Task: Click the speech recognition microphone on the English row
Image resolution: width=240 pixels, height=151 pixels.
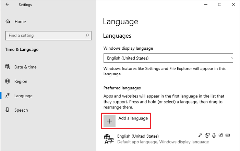Action: [x=213, y=136]
